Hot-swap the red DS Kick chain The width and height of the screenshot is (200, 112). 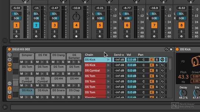[x=162, y=65]
